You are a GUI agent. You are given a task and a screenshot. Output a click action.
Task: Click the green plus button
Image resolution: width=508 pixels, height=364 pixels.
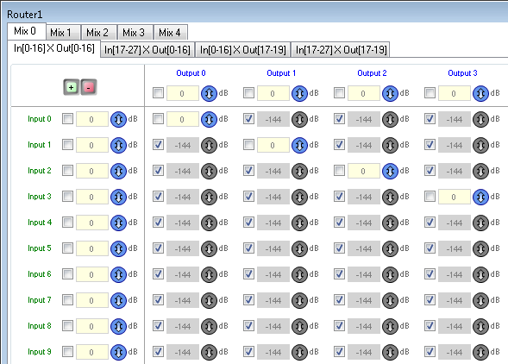(x=72, y=87)
